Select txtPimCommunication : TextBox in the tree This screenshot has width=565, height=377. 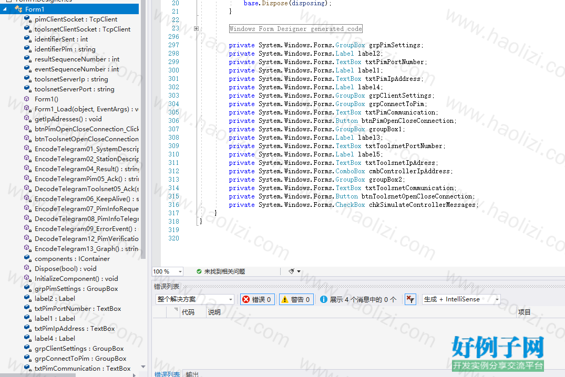83,369
